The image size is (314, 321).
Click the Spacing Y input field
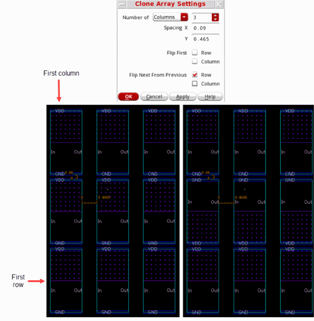(x=206, y=39)
